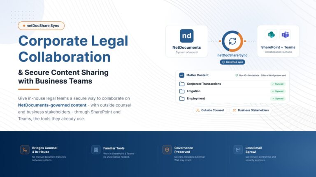Click the Outside Counsel chip

click(x=210, y=110)
